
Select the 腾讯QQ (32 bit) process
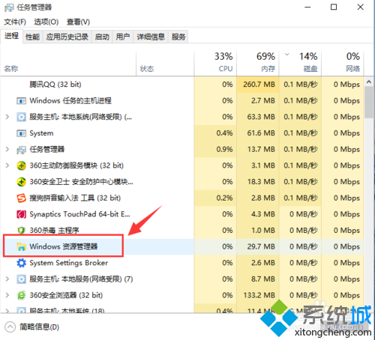click(x=55, y=85)
